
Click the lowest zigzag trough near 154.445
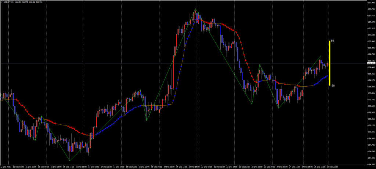(x=70, y=160)
